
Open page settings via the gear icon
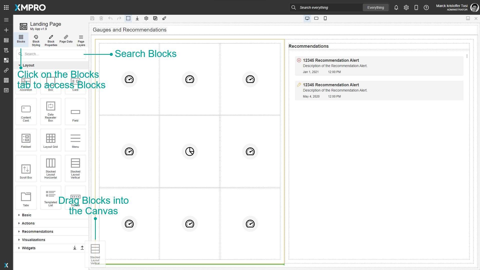(x=146, y=18)
